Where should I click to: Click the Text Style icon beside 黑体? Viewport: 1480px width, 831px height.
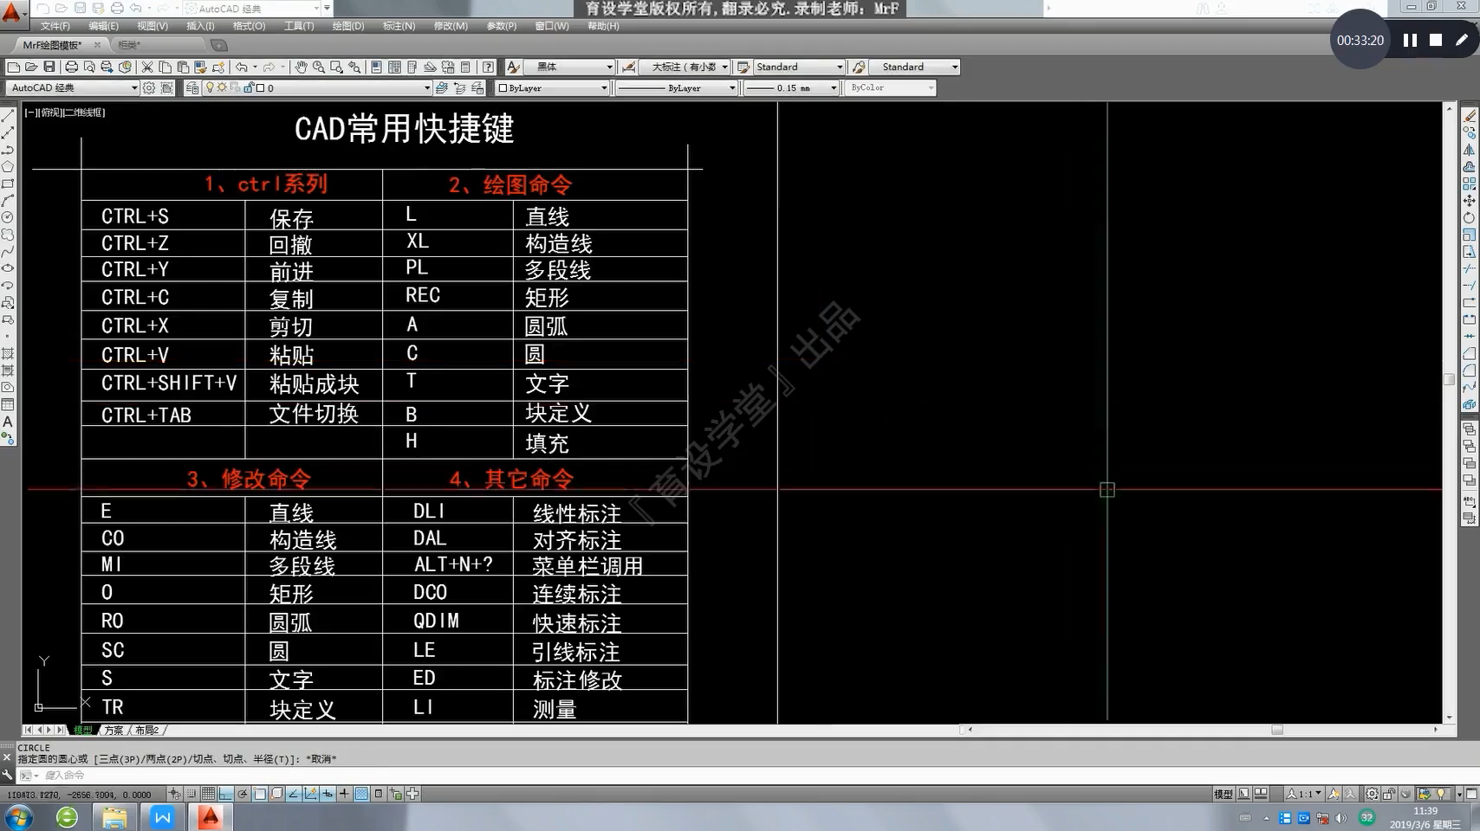513,67
